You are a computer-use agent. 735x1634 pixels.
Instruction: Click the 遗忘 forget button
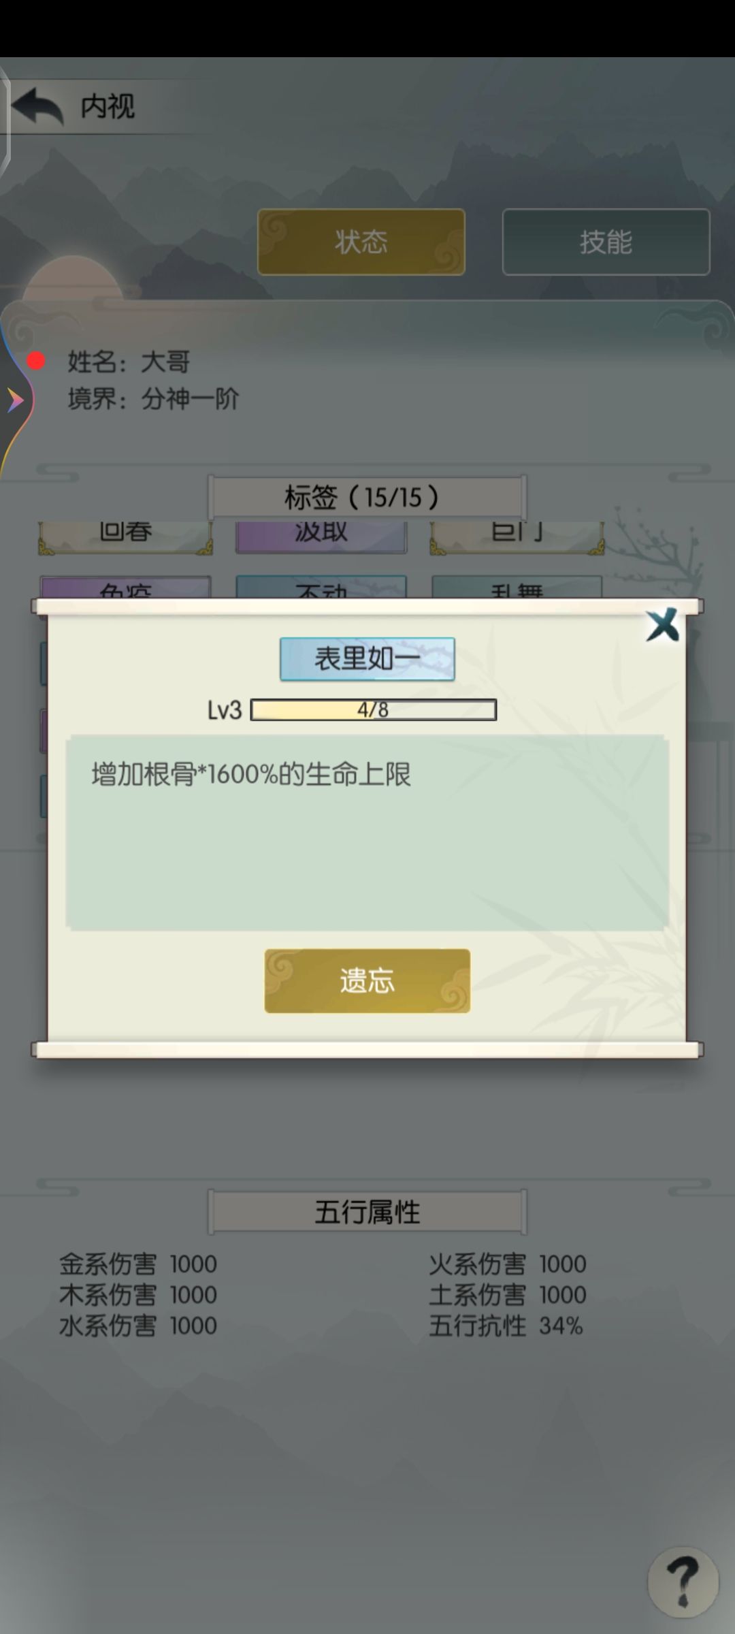coord(367,980)
